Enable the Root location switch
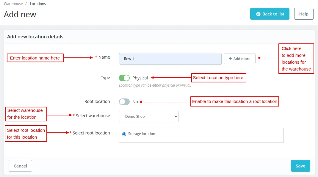 [124, 102]
